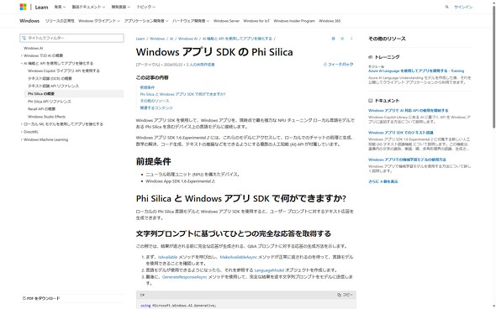Expand the ハードウェア開発者 menu
Image resolution: width=496 pixels, height=309 pixels.
191,21
